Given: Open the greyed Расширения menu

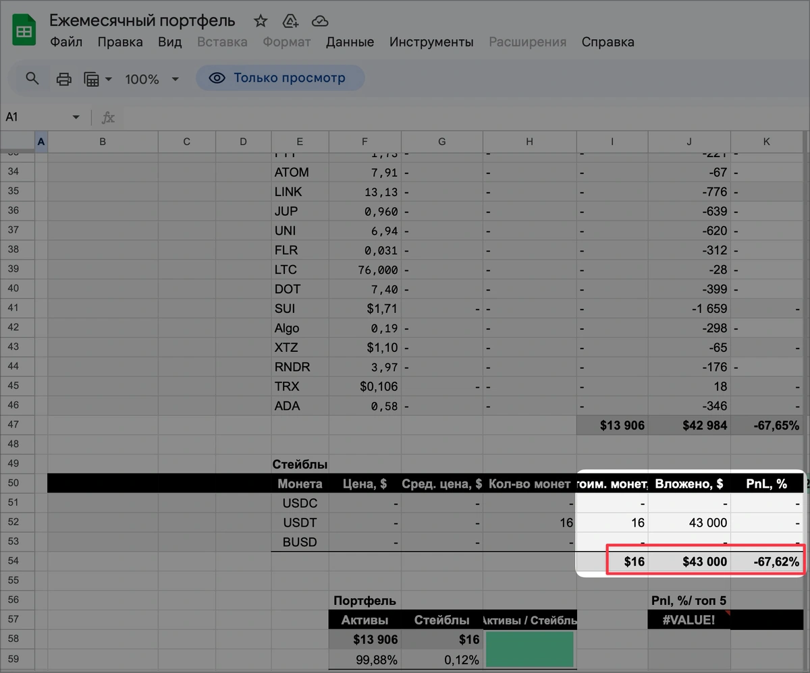Looking at the screenshot, I should point(527,42).
